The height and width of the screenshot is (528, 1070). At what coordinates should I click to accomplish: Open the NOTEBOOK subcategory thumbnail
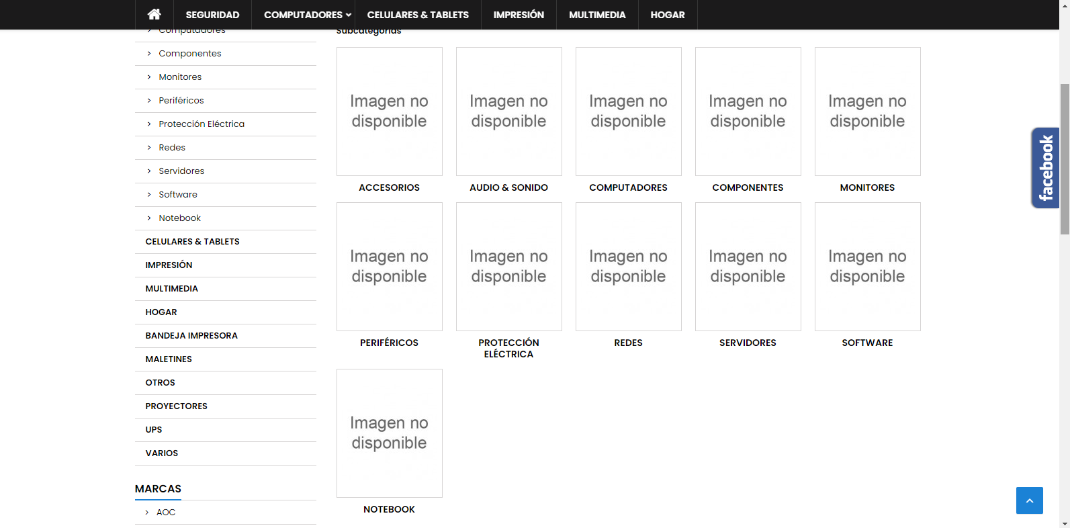pyautogui.click(x=390, y=433)
